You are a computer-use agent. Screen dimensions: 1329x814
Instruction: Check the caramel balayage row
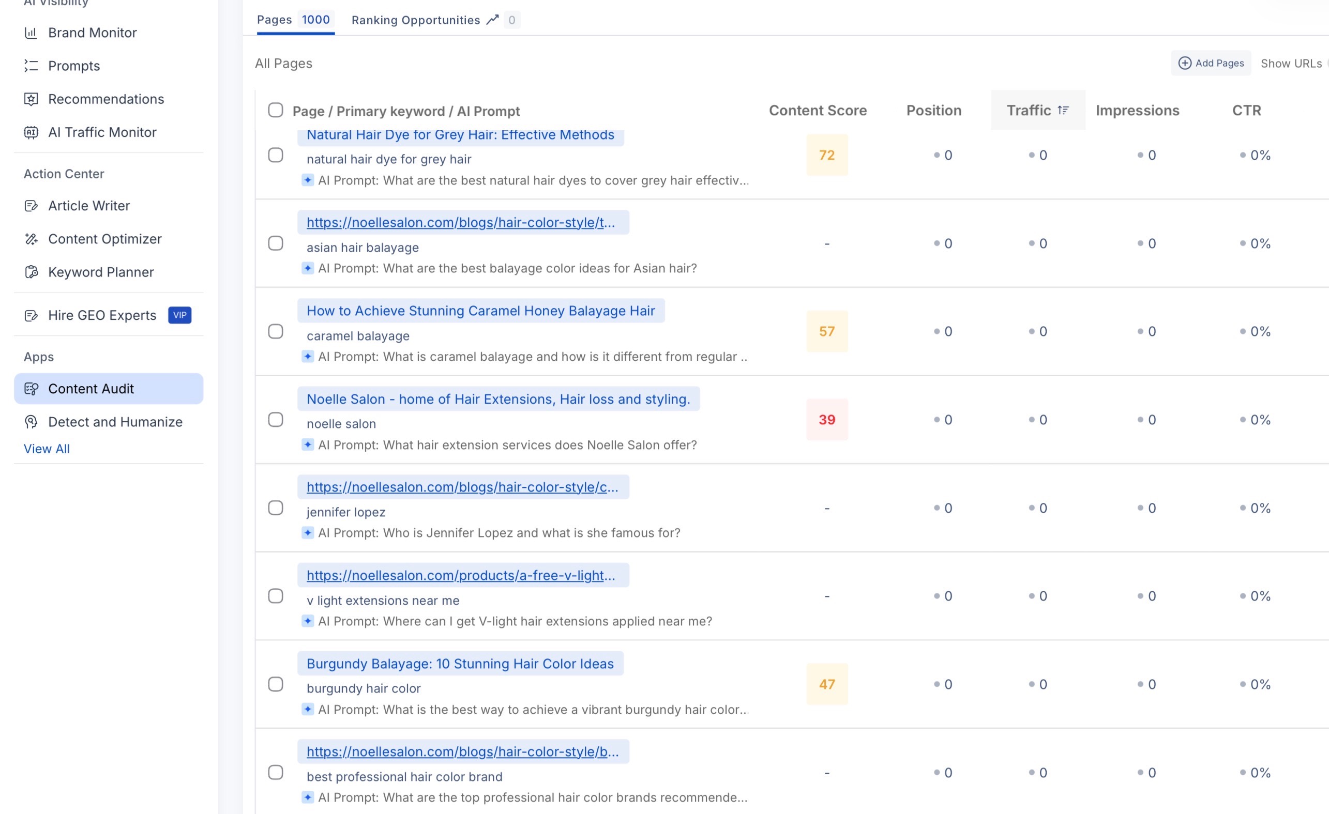(x=276, y=331)
